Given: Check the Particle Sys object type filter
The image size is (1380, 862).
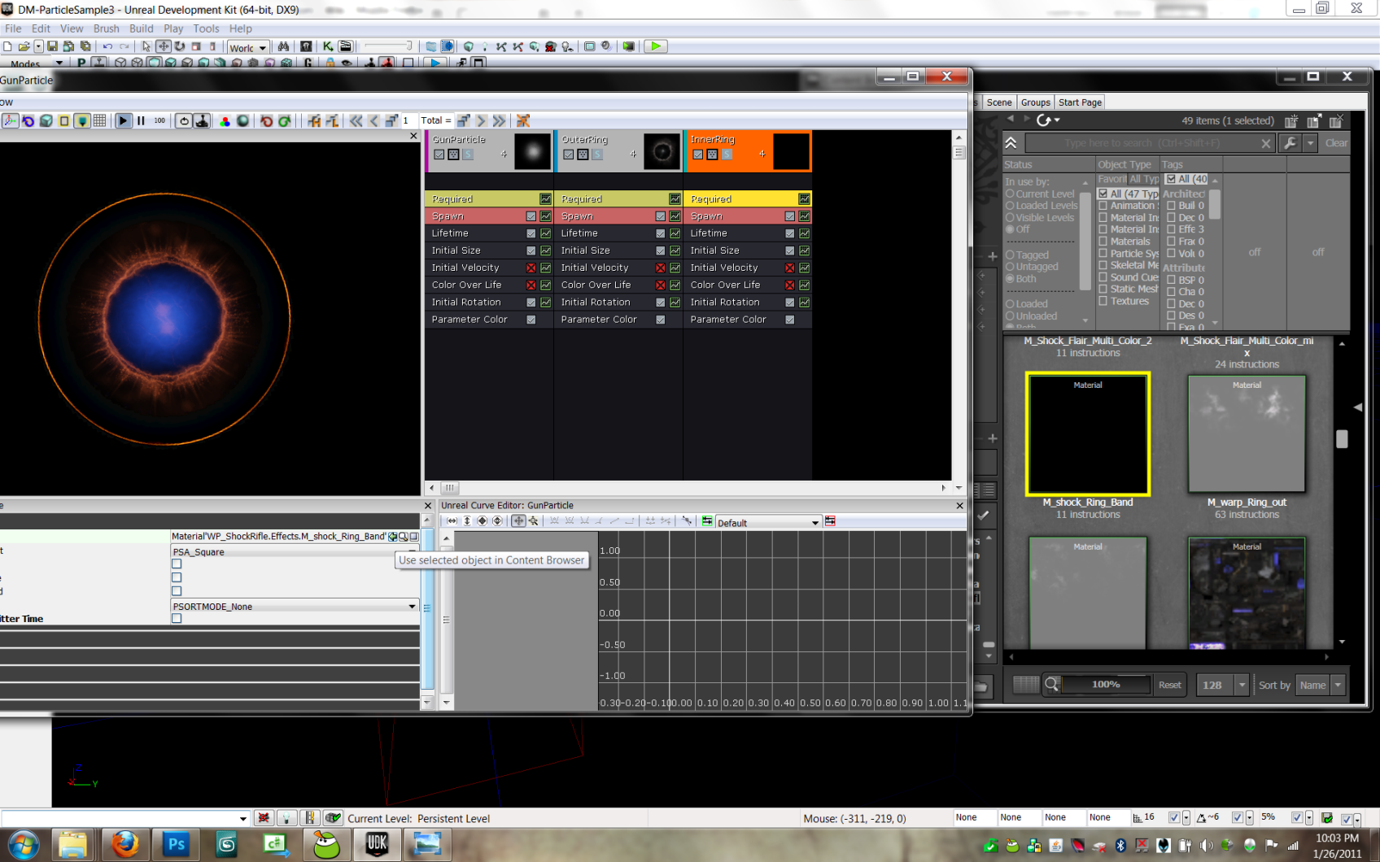Looking at the screenshot, I should 1103,254.
